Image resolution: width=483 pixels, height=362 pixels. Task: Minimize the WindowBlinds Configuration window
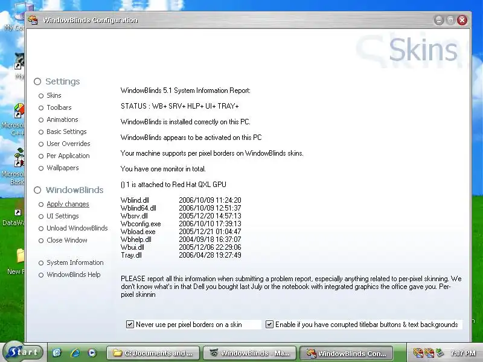coord(439,21)
